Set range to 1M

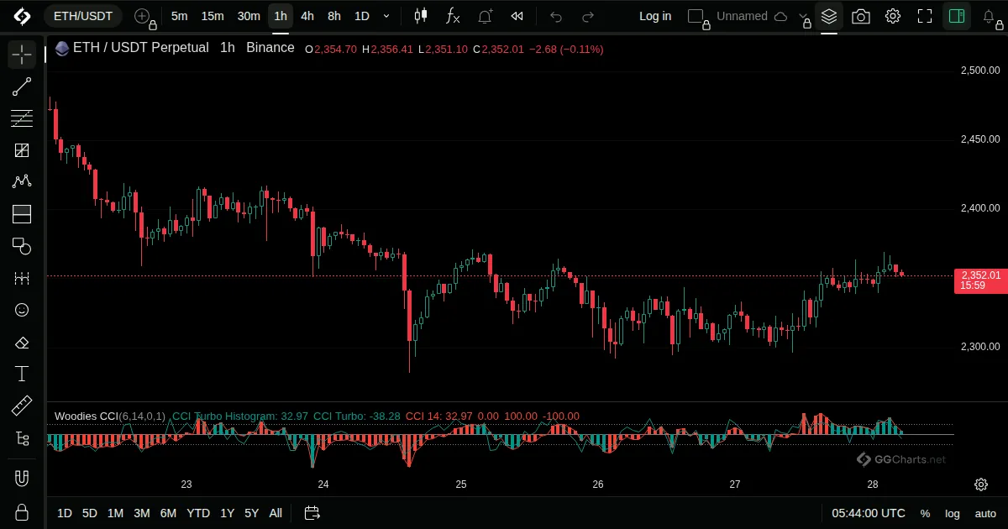pyautogui.click(x=116, y=513)
